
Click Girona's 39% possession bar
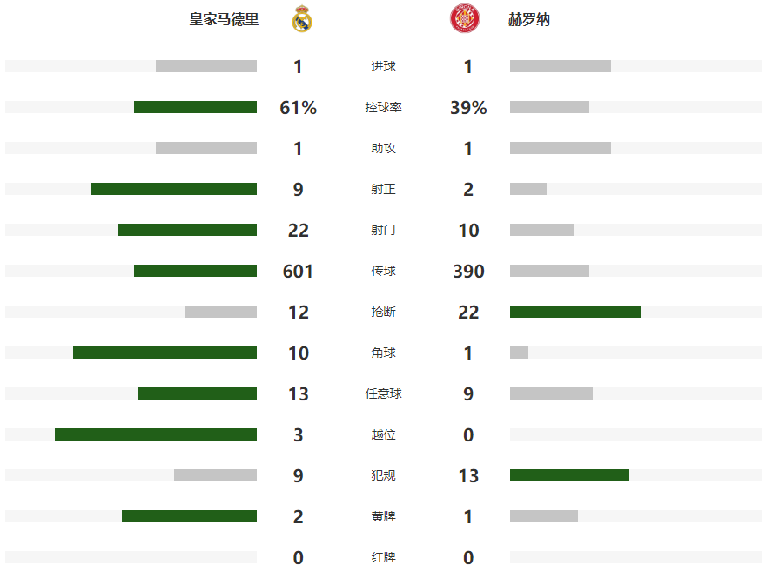pyautogui.click(x=549, y=107)
